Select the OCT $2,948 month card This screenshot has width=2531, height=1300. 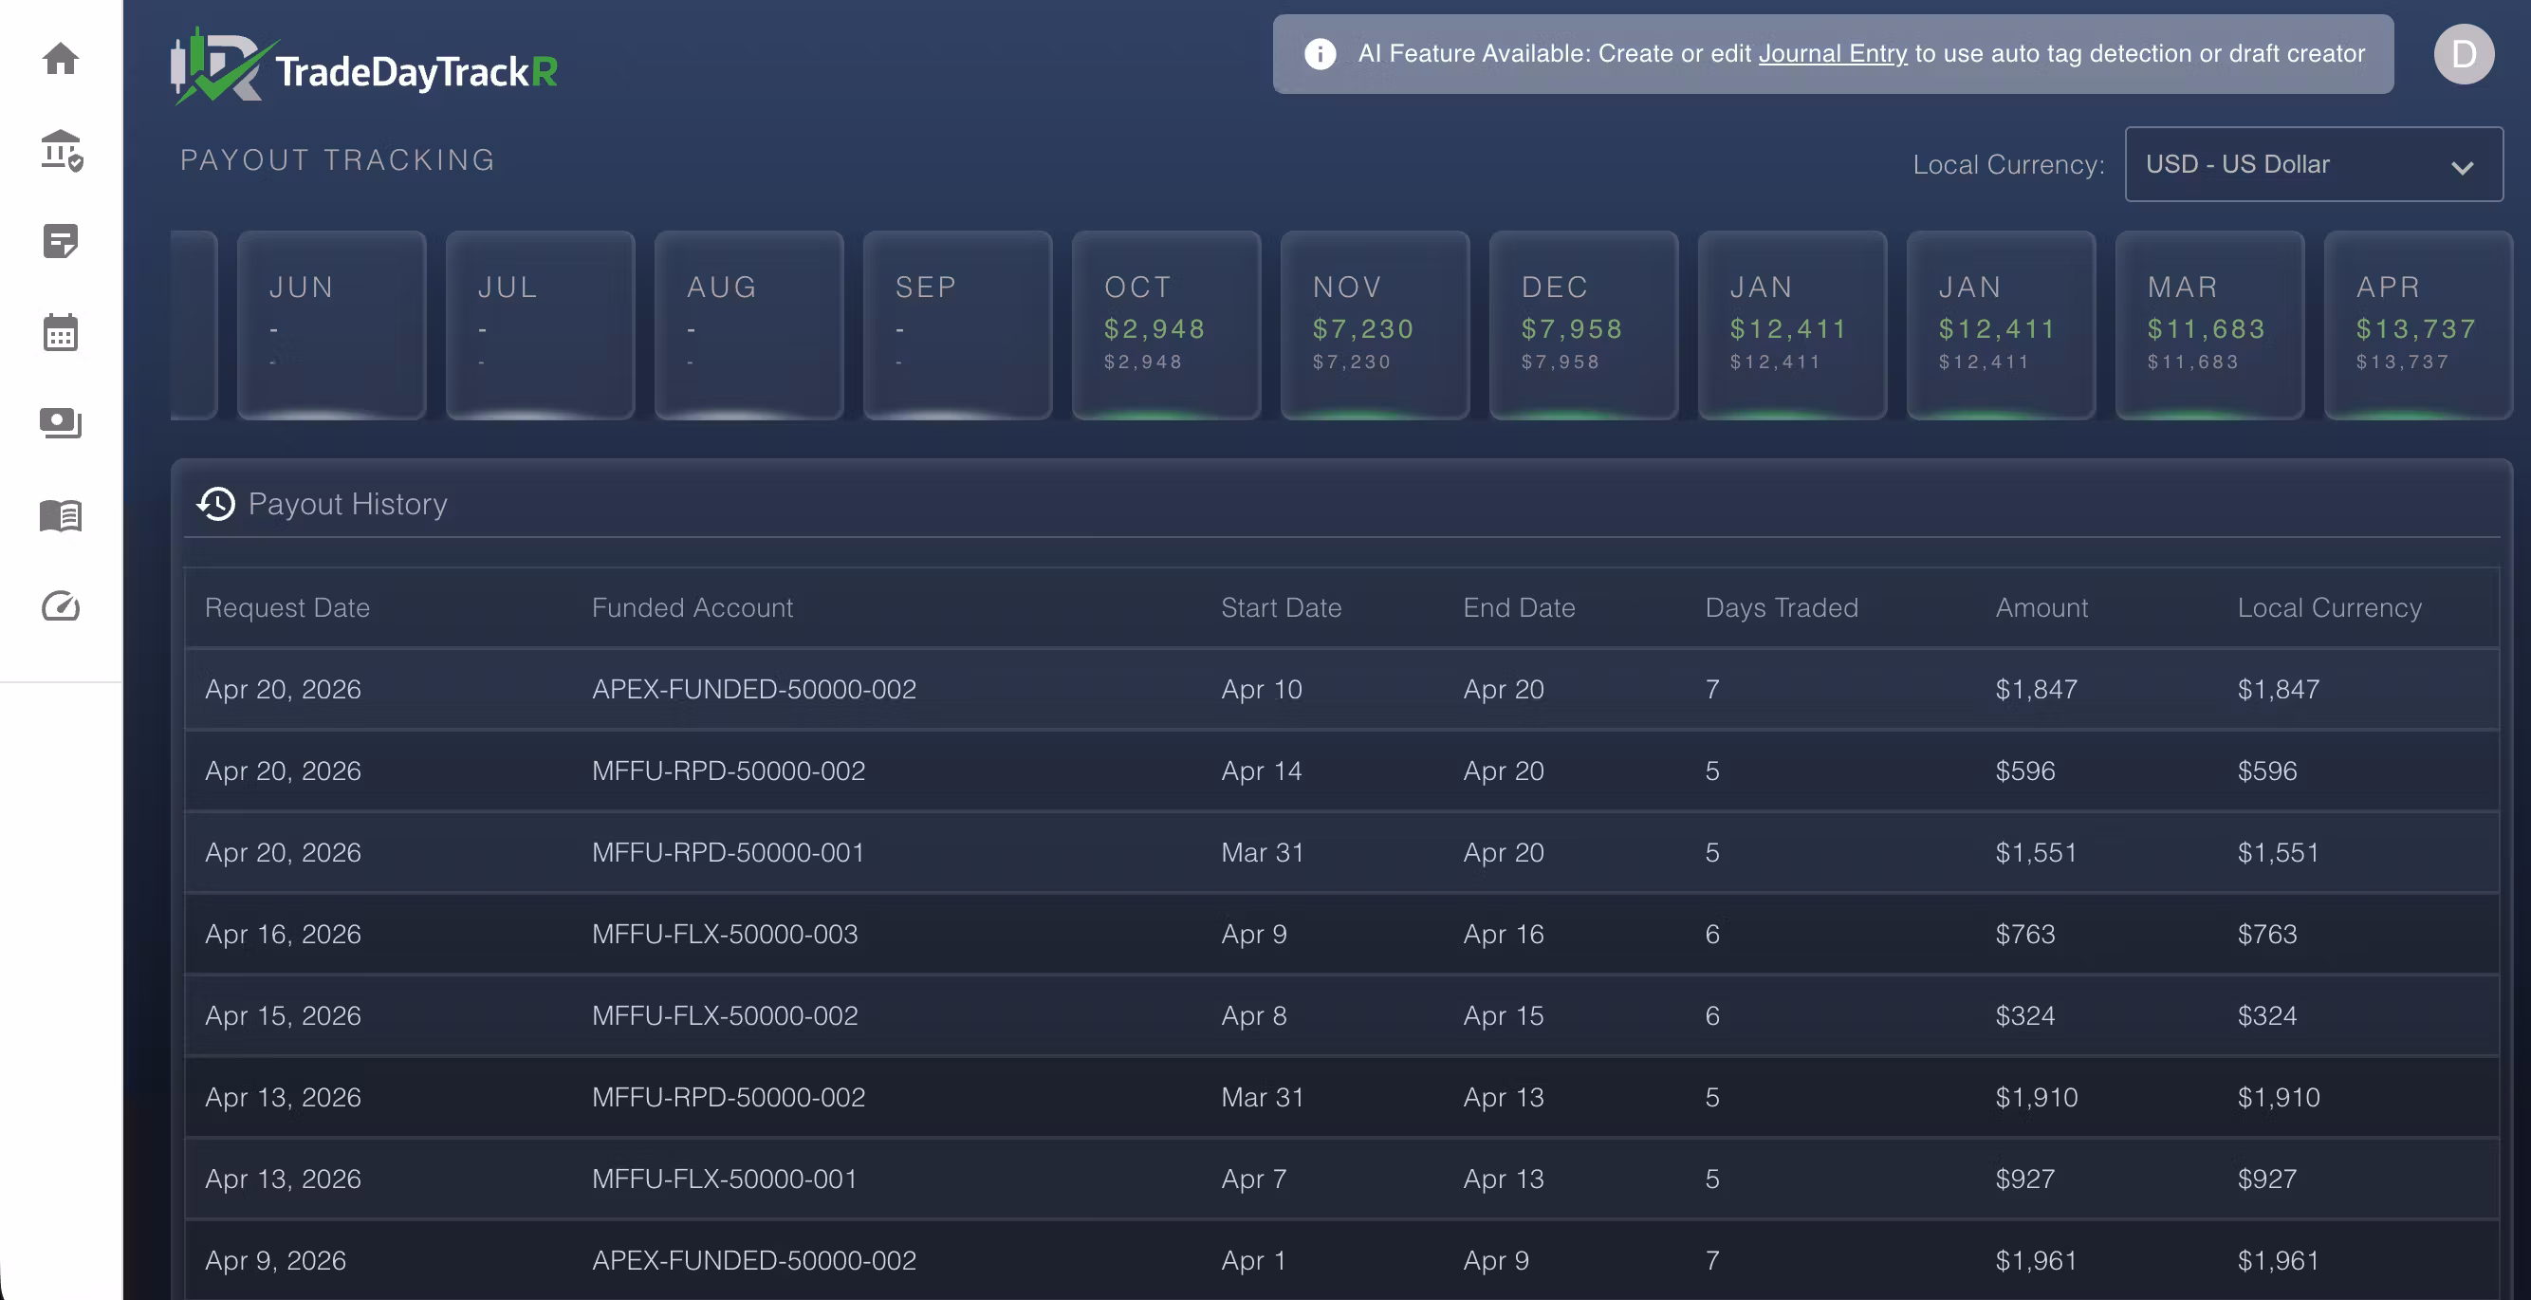[1165, 325]
